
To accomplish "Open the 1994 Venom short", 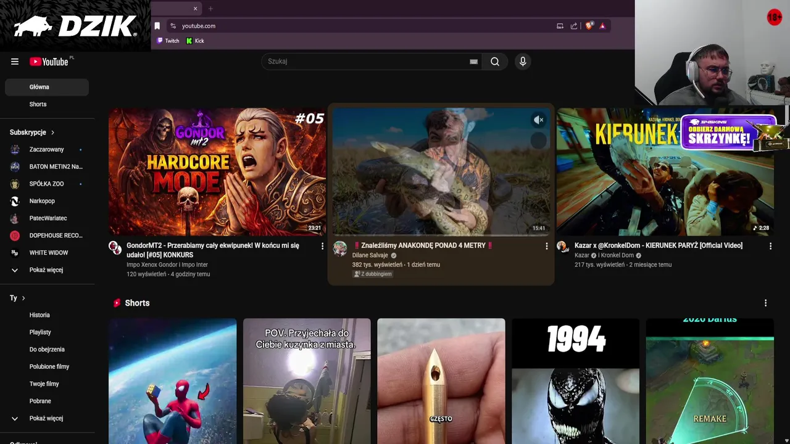I will (575, 381).
